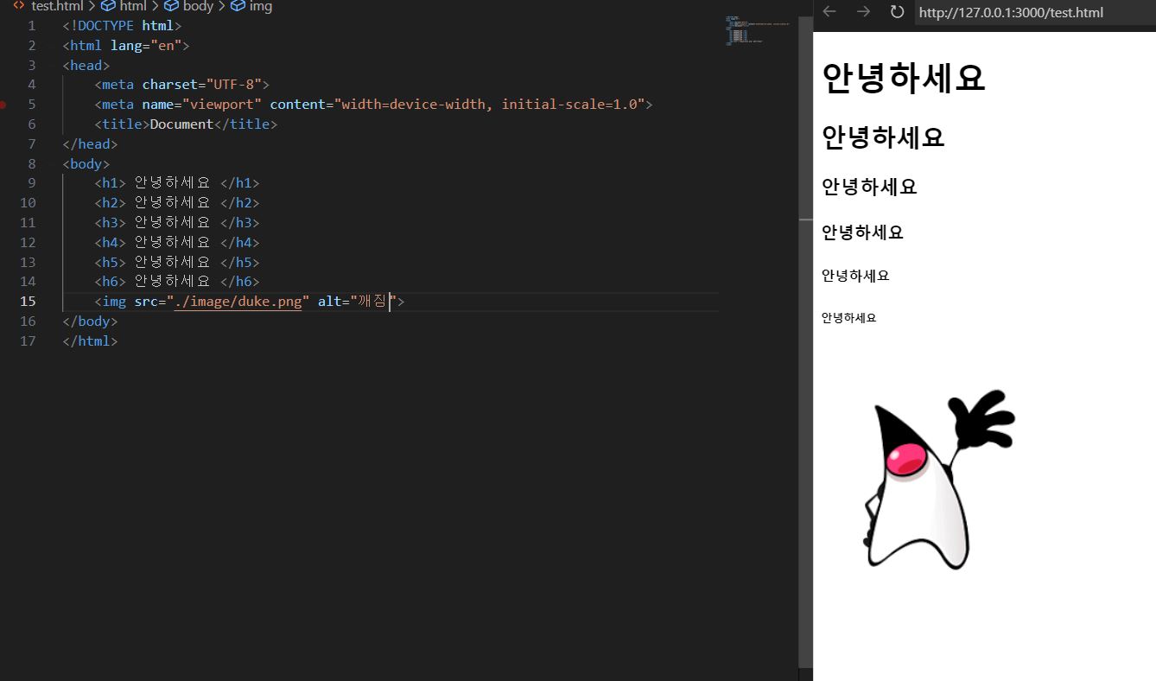Click line number 9 in gutter
The image size is (1156, 681).
(32, 183)
